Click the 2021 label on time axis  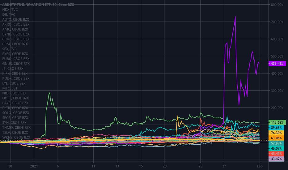(34, 166)
